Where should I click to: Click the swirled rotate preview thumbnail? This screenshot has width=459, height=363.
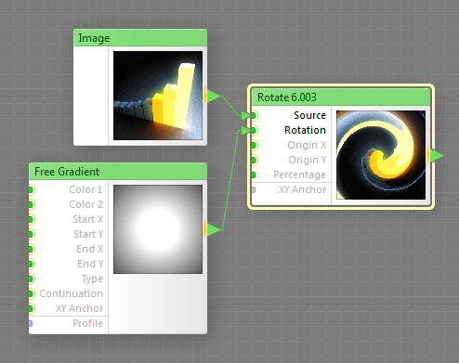tap(381, 155)
